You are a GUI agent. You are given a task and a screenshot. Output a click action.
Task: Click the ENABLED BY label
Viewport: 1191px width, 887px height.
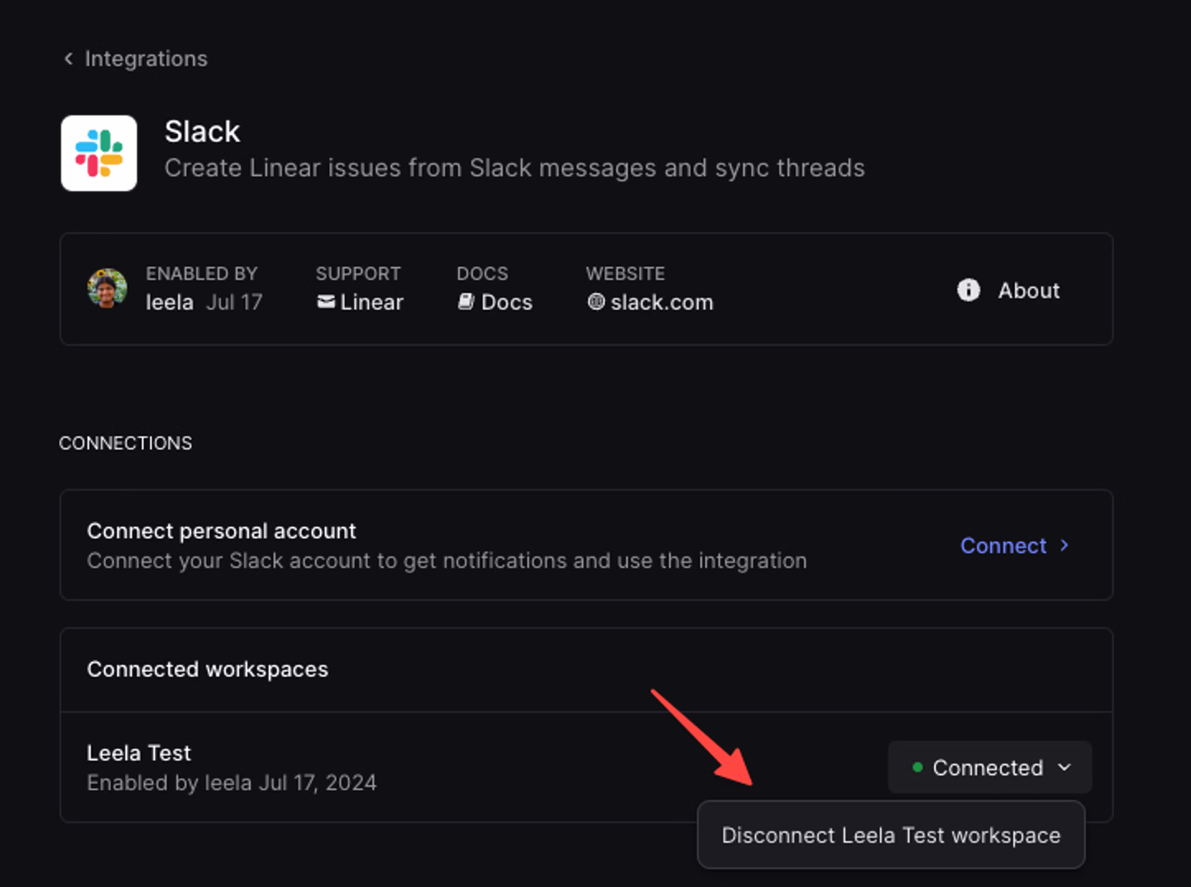[201, 273]
